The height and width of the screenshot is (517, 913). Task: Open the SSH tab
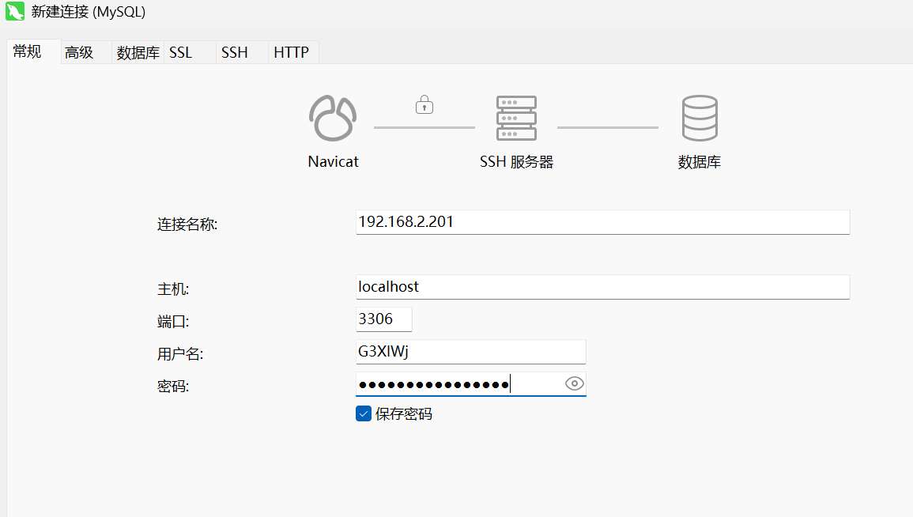(234, 53)
